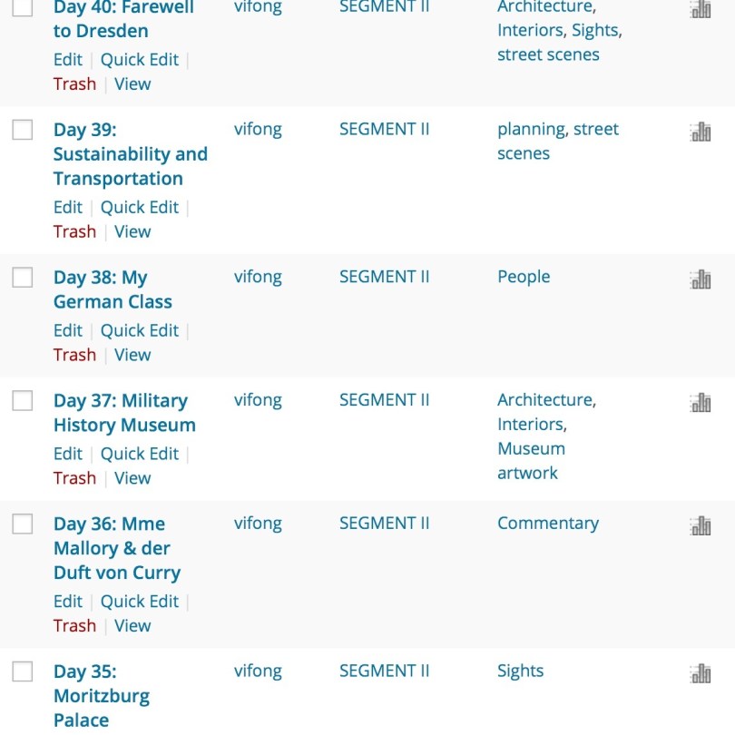This screenshot has width=735, height=735.
Task: Toggle checkbox beside Day 35: Moritzburg Palace
Action: tap(23, 672)
